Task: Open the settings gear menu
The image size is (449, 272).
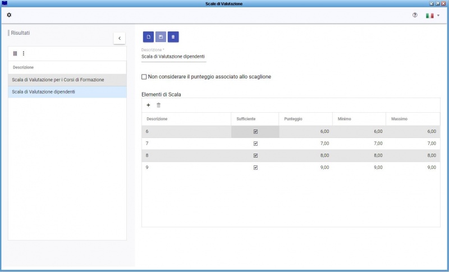Action: [x=9, y=15]
